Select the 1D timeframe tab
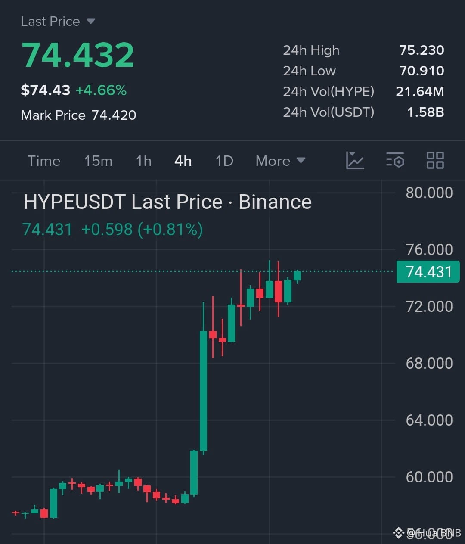 (x=224, y=161)
